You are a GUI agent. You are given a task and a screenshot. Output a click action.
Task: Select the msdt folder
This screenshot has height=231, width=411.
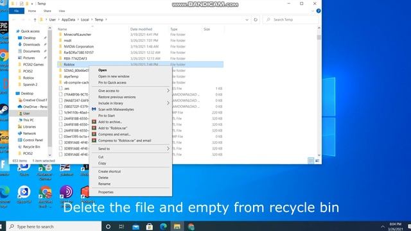[x=67, y=40]
